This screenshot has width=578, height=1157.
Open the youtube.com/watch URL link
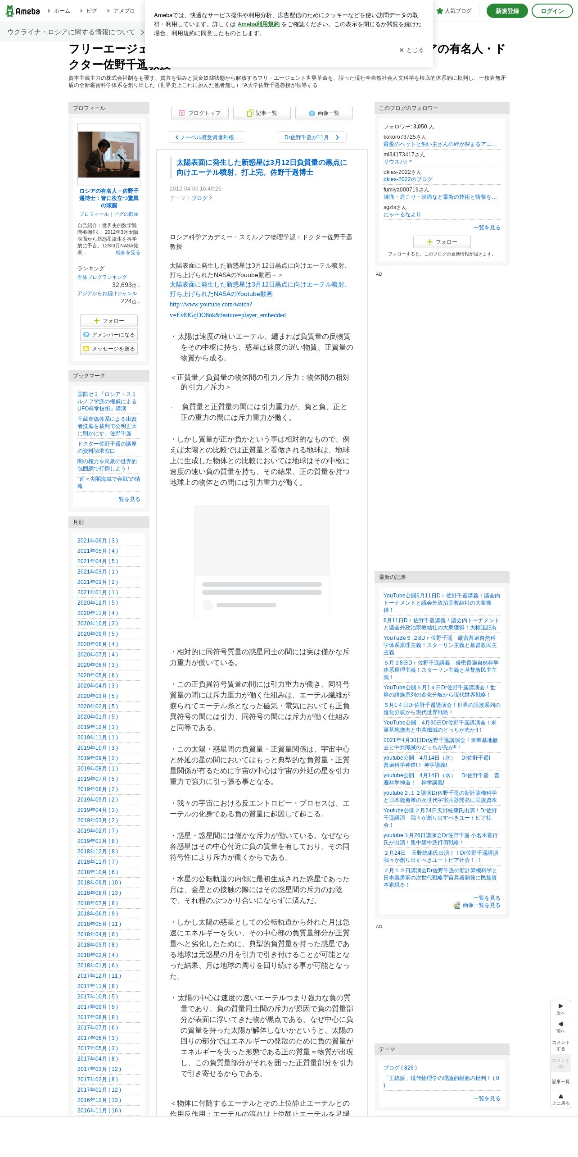click(x=228, y=310)
